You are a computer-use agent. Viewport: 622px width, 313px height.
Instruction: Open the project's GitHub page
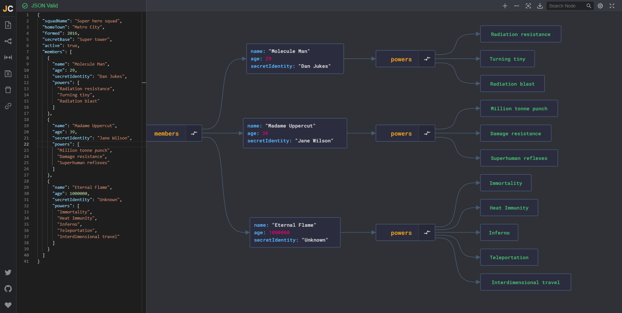tap(8, 289)
